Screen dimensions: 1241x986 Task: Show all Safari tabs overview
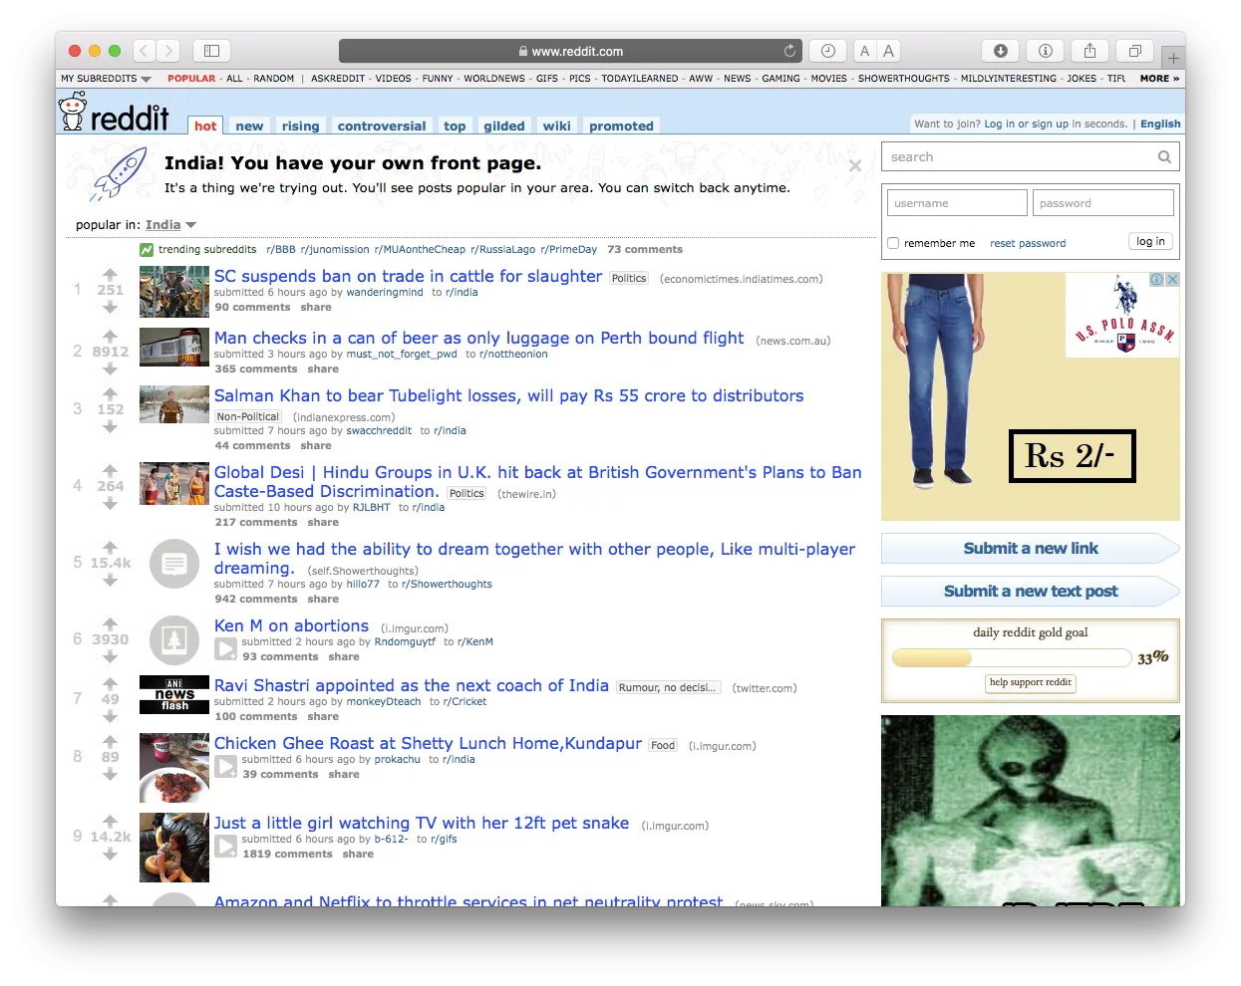click(1134, 51)
